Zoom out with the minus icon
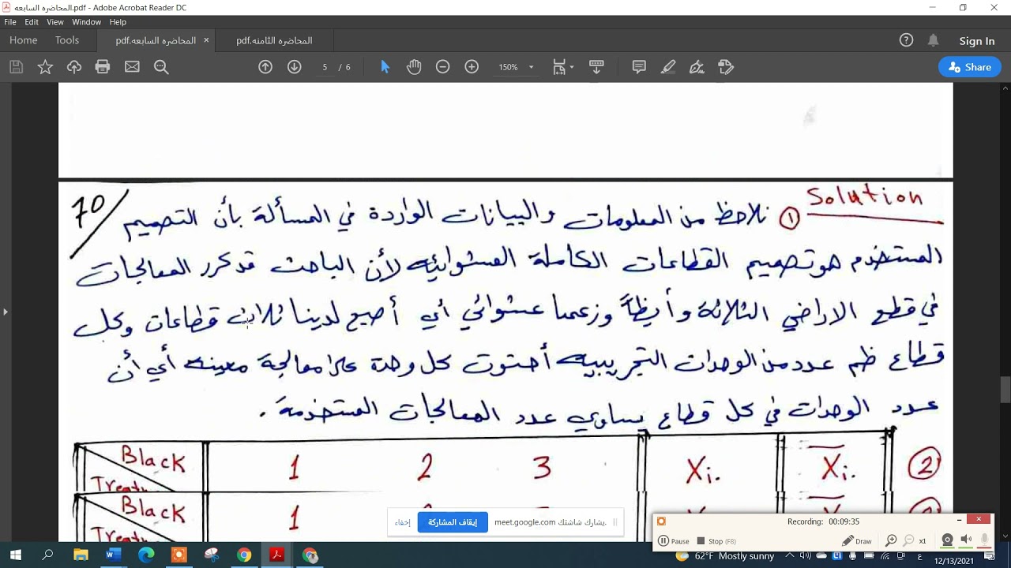The image size is (1011, 568). pos(443,67)
